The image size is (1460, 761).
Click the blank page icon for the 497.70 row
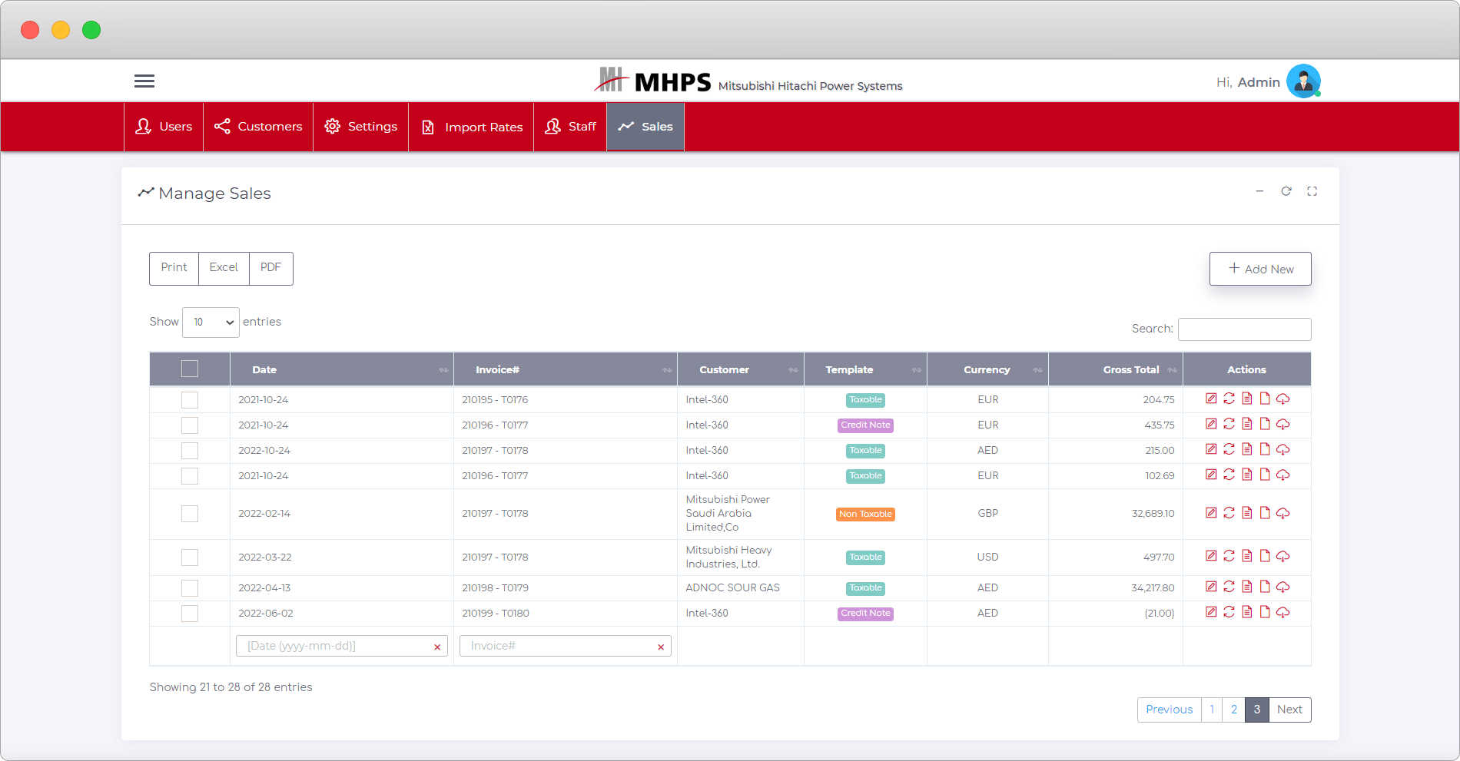click(x=1265, y=556)
